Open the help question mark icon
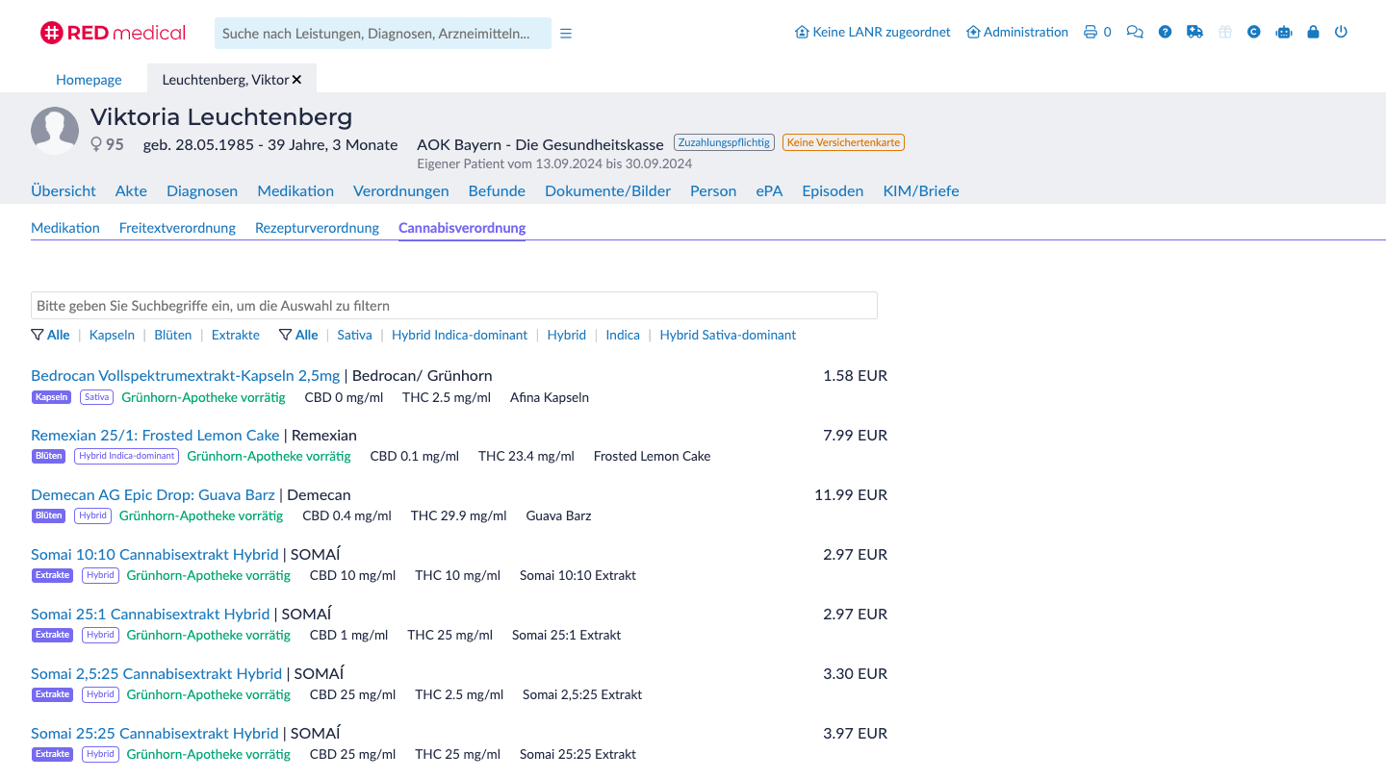Screen dimensions: 1386x779 1165,32
